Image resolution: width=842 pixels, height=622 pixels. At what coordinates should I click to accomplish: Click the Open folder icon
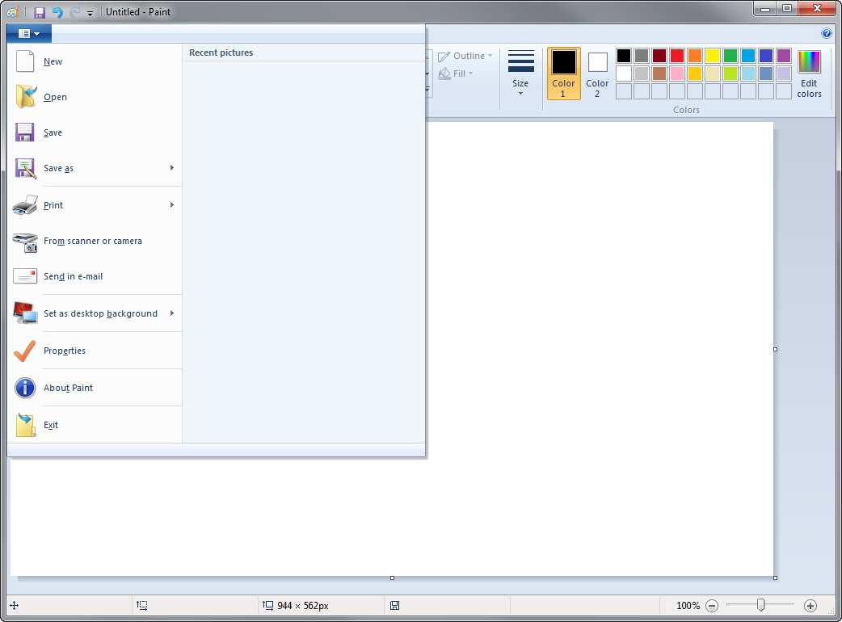click(x=26, y=97)
